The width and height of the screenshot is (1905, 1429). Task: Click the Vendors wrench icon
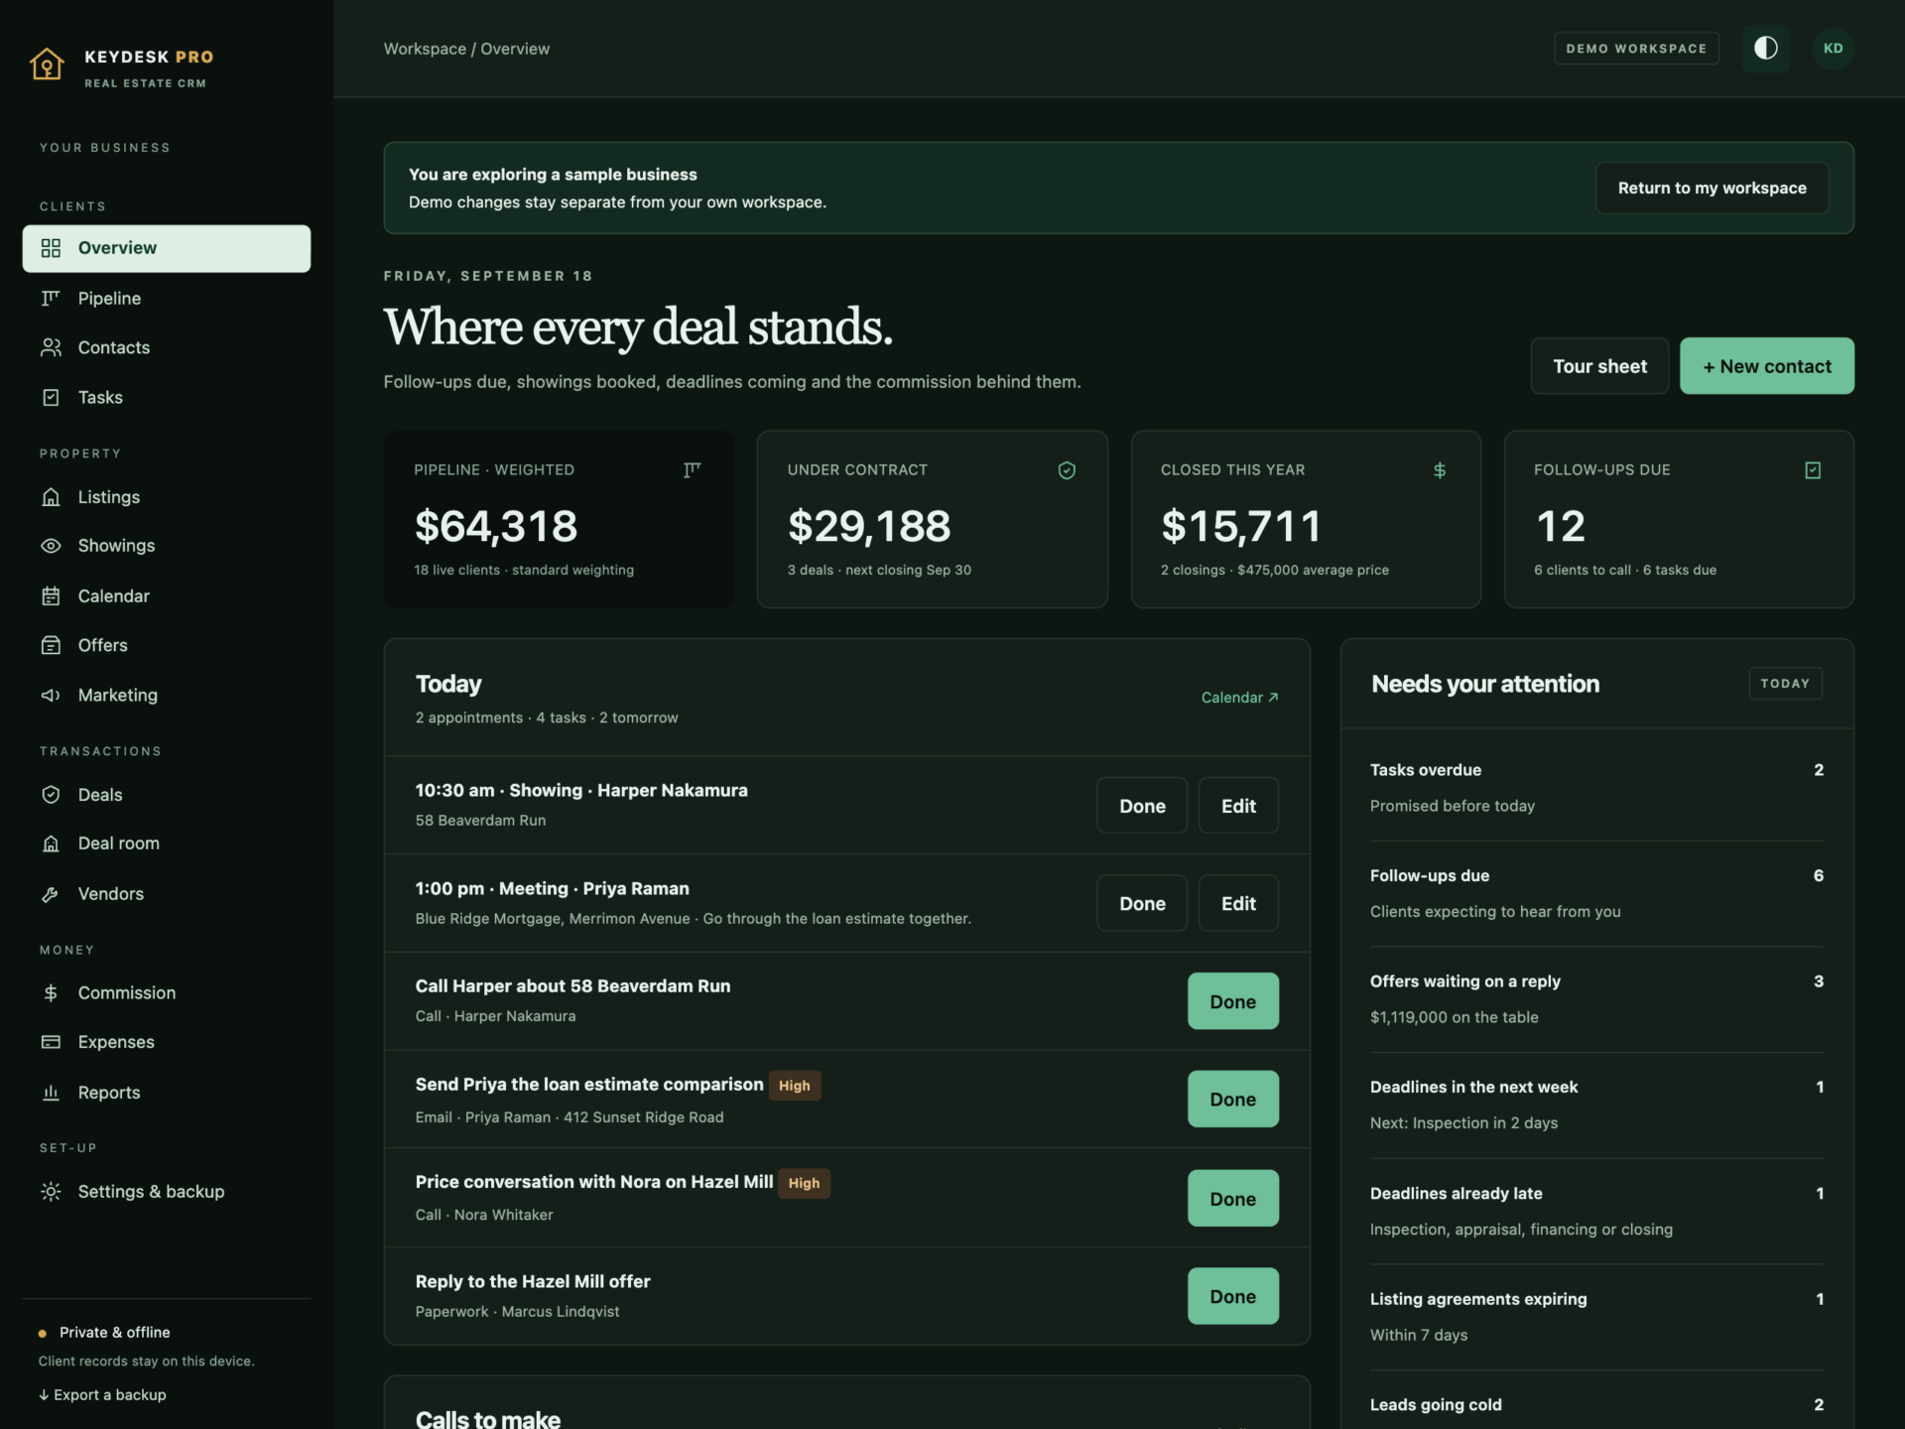[51, 893]
